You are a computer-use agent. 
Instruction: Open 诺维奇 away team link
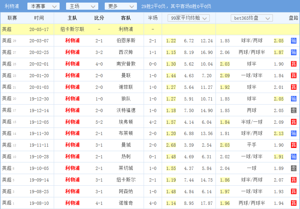click(126, 203)
